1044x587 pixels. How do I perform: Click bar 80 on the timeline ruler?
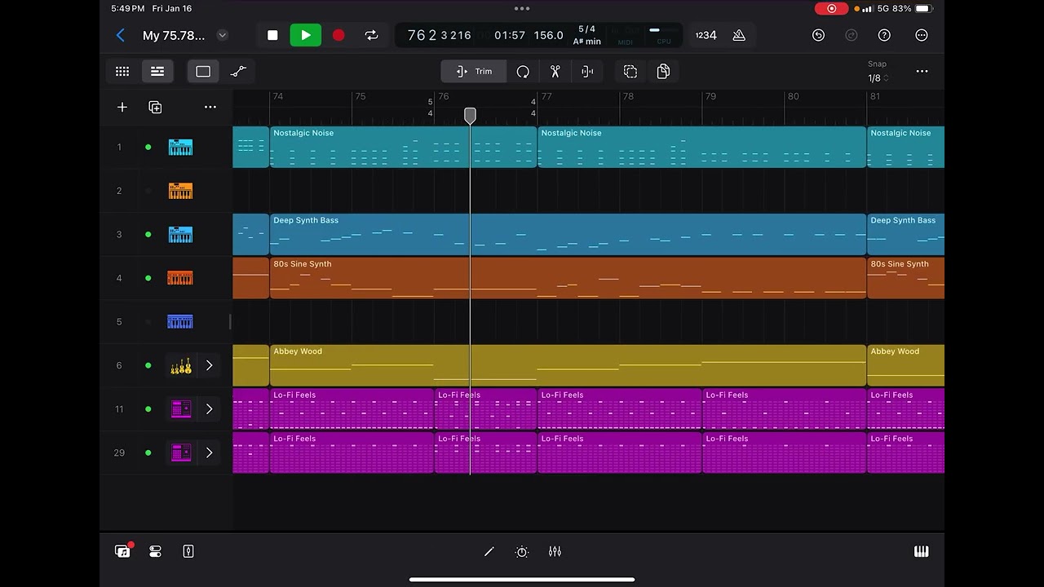793,96
